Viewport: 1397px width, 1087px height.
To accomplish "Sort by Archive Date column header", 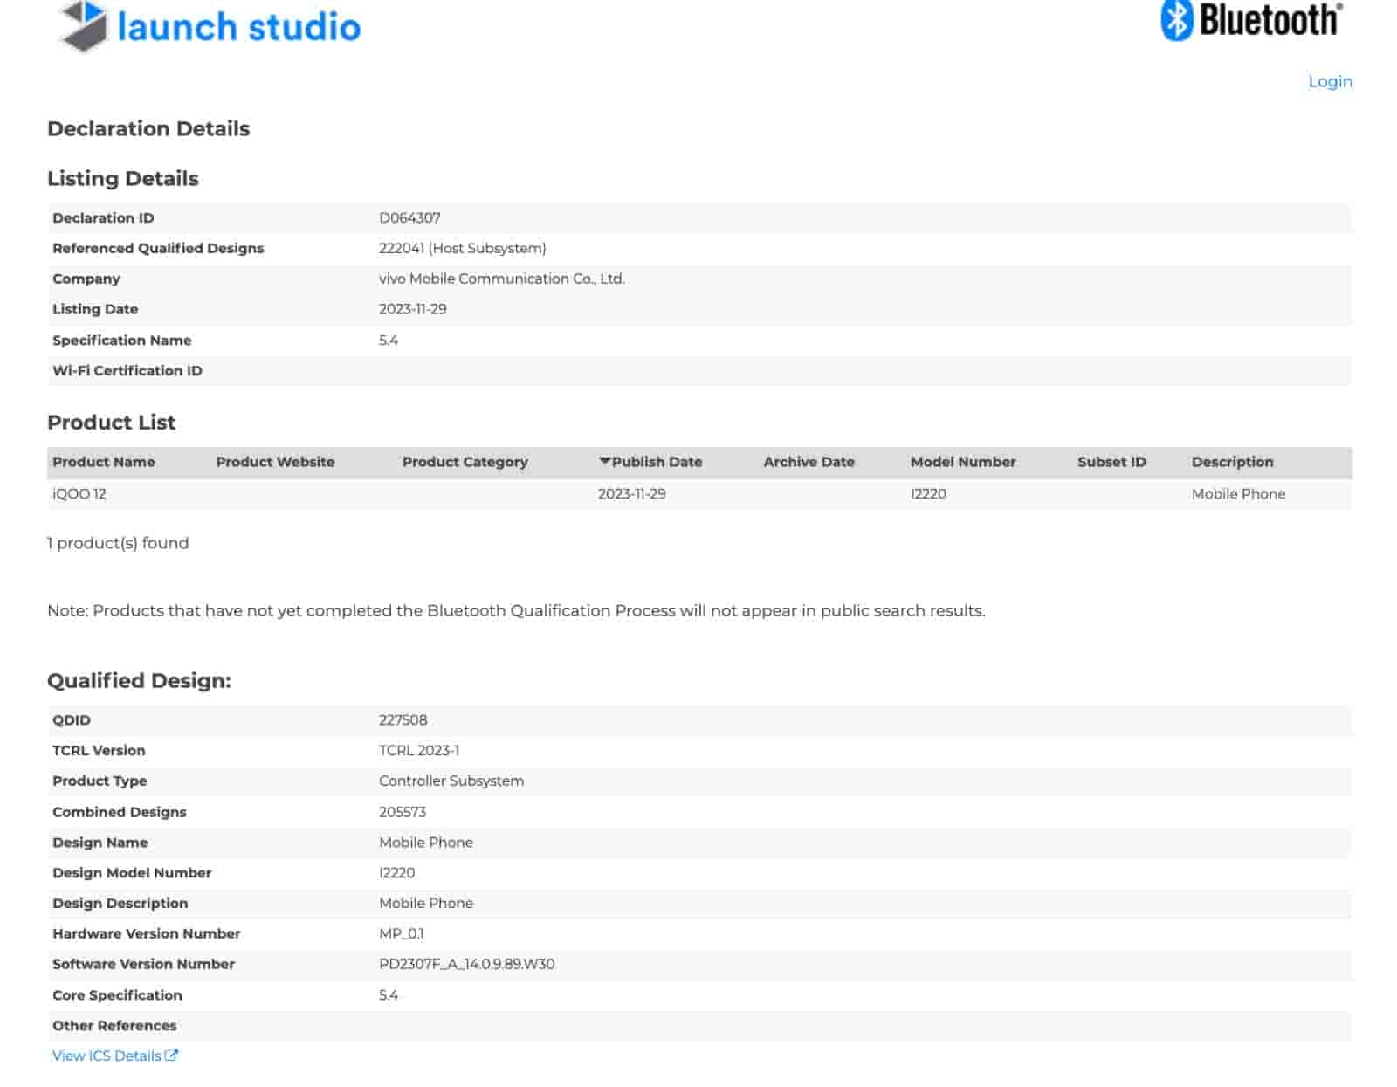I will (x=809, y=462).
